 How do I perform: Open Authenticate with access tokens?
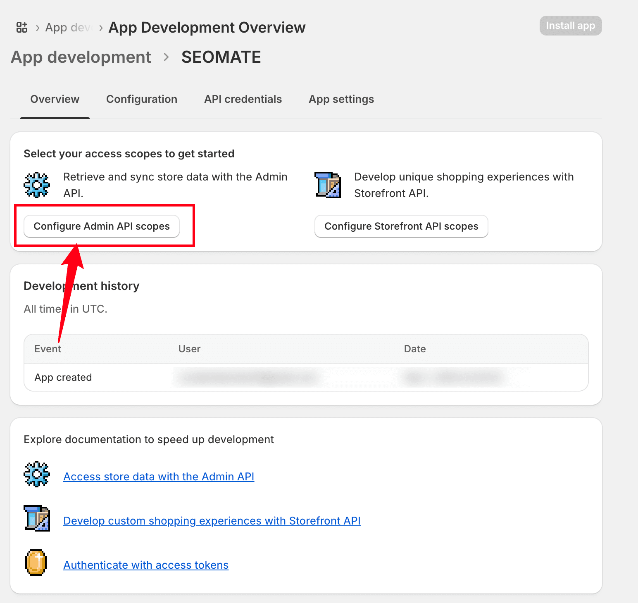point(145,565)
